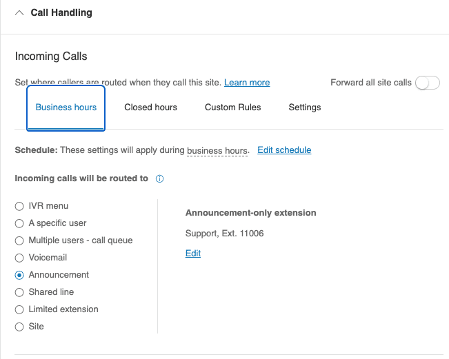Edit the announcement-only extension
The height and width of the screenshot is (359, 449).
click(x=193, y=254)
